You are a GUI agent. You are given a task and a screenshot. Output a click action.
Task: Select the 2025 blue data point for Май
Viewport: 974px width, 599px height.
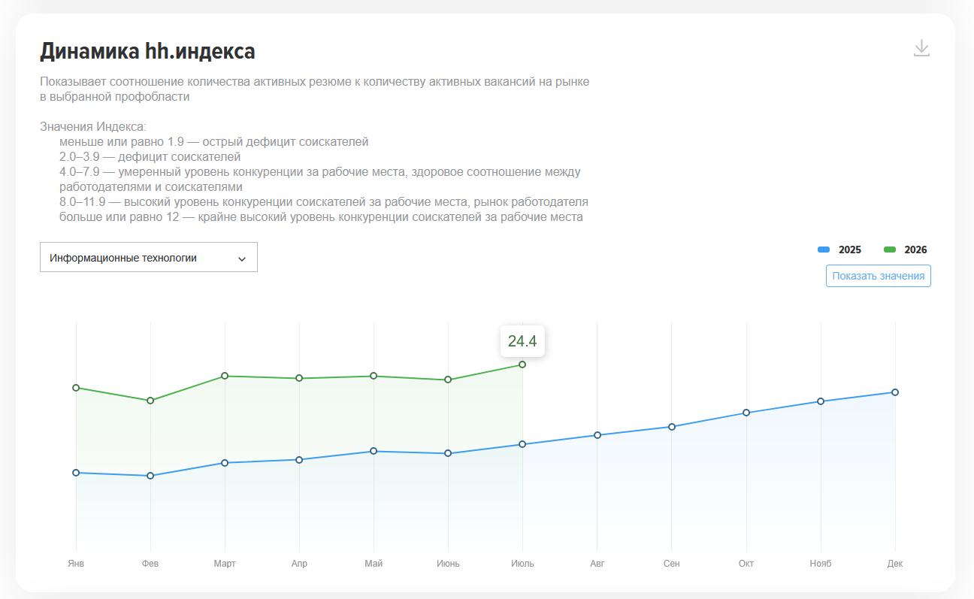coord(374,451)
